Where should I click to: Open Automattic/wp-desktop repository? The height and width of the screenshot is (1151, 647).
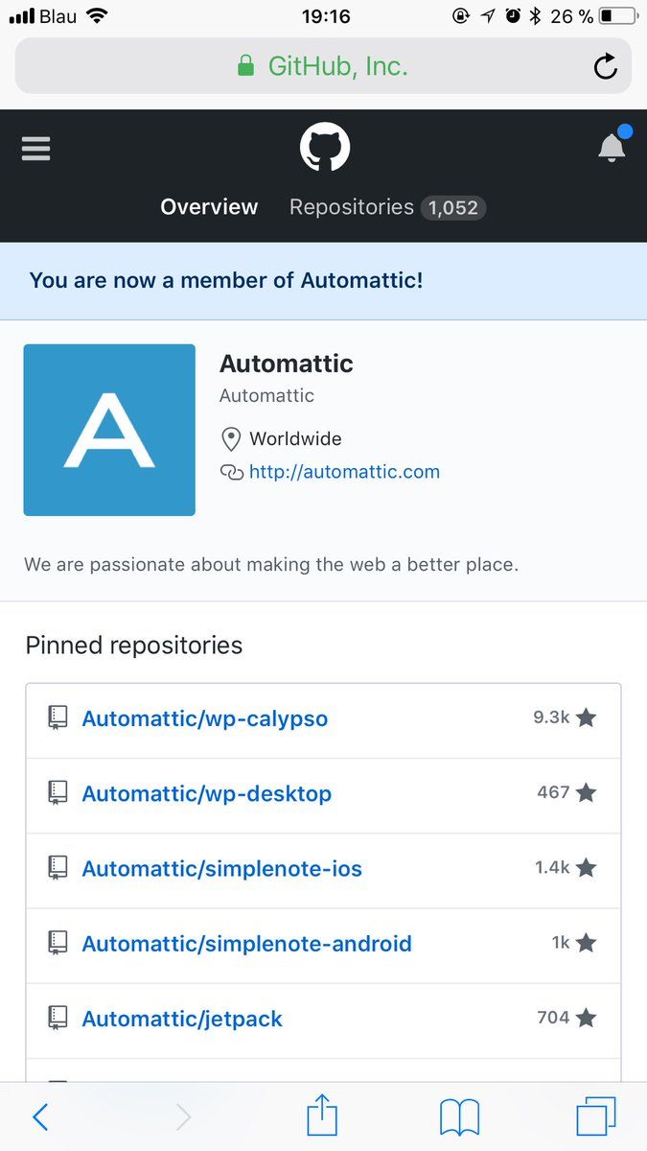206,794
